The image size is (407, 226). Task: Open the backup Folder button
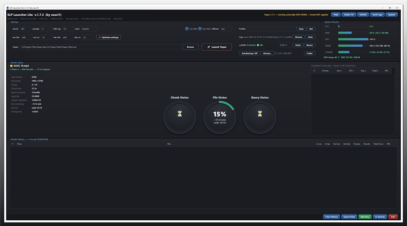tap(309, 54)
